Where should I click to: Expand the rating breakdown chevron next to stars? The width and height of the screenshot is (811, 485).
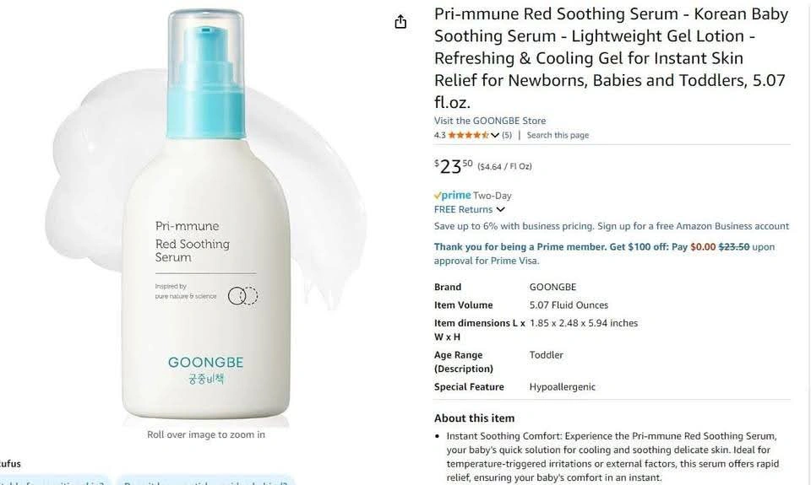pos(495,135)
